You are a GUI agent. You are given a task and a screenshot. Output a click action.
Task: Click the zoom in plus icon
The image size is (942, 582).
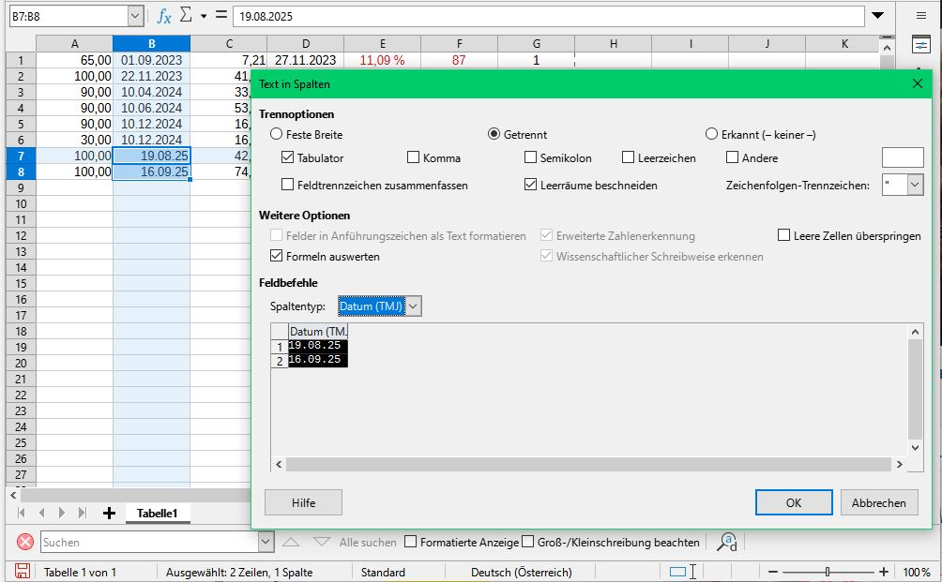(884, 572)
